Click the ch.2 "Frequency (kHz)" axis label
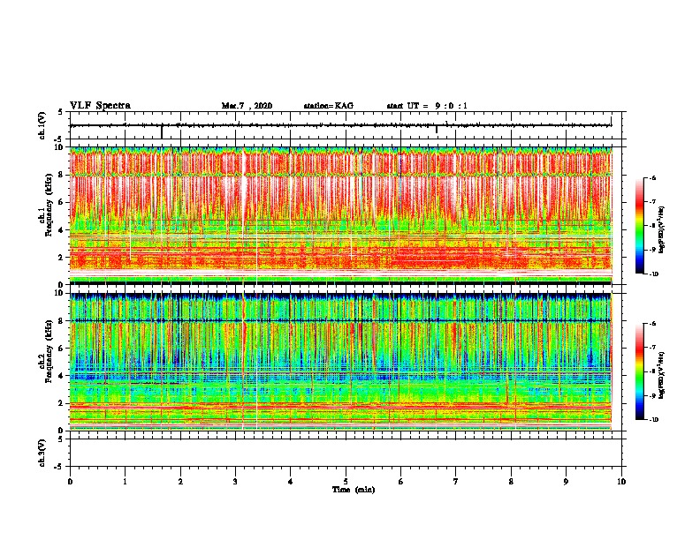Screen dimensions: 700x540 click(49, 351)
